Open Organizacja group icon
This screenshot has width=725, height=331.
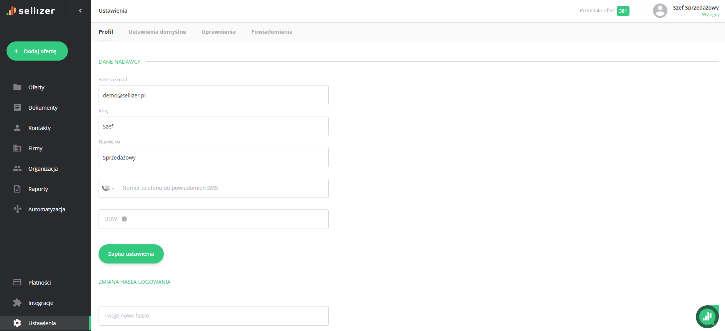pyautogui.click(x=17, y=168)
